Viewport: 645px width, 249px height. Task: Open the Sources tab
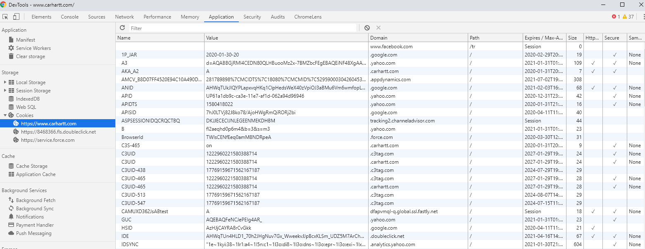pos(97,17)
